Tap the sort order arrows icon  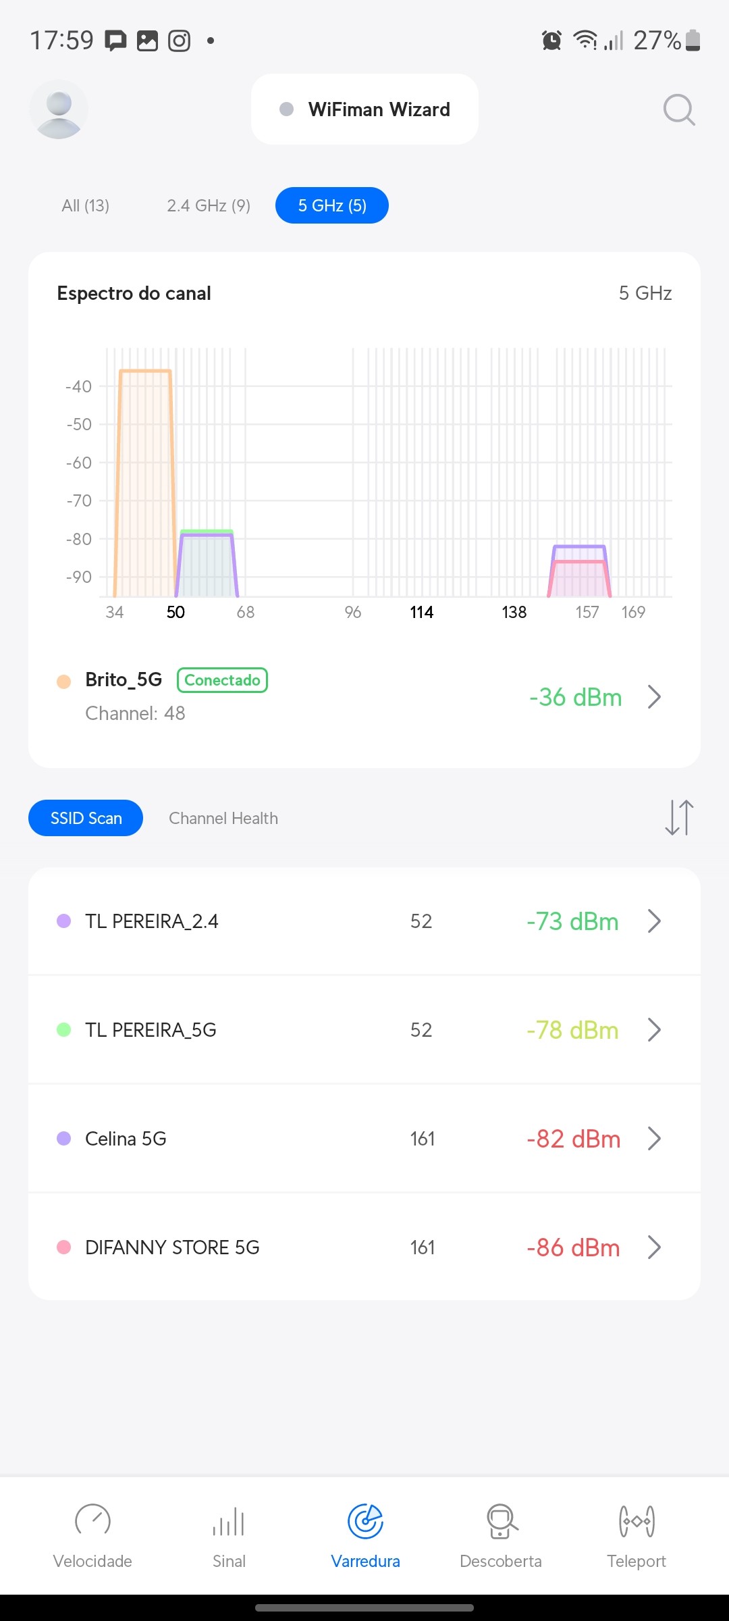[x=679, y=818]
